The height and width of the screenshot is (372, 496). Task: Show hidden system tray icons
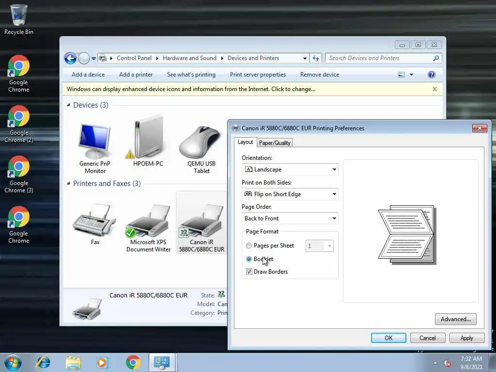pyautogui.click(x=435, y=363)
